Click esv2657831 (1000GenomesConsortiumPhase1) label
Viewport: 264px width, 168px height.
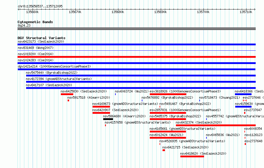point(185,110)
